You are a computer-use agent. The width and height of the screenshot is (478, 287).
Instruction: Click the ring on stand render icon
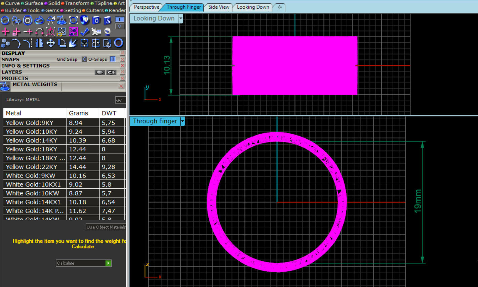[x=108, y=32]
